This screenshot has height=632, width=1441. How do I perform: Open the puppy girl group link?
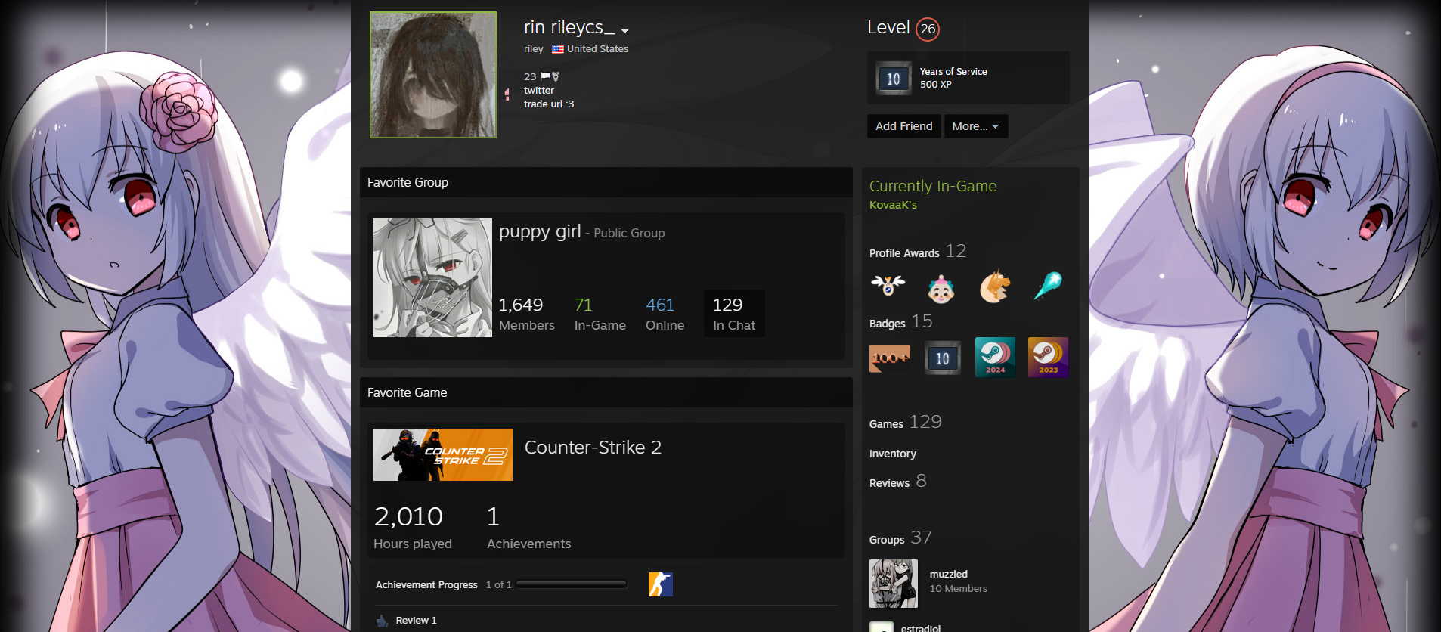click(x=540, y=231)
